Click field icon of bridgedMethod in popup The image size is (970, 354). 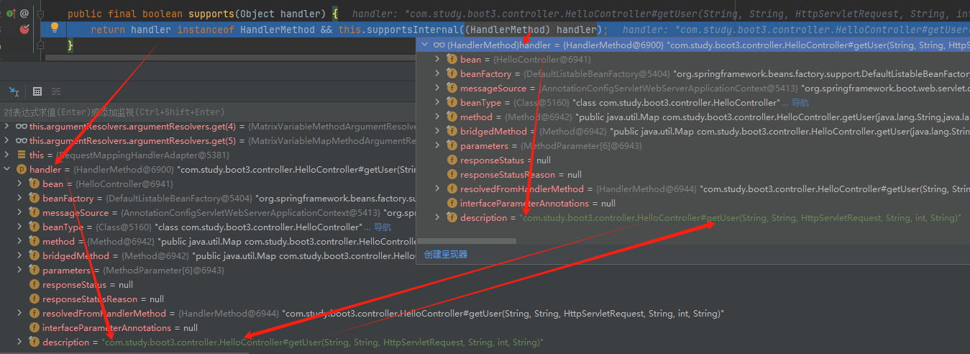point(452,132)
